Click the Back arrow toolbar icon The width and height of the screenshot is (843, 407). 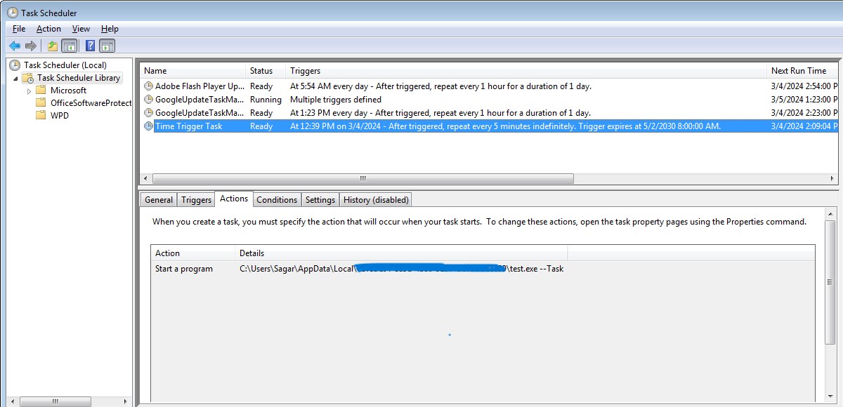click(x=15, y=46)
